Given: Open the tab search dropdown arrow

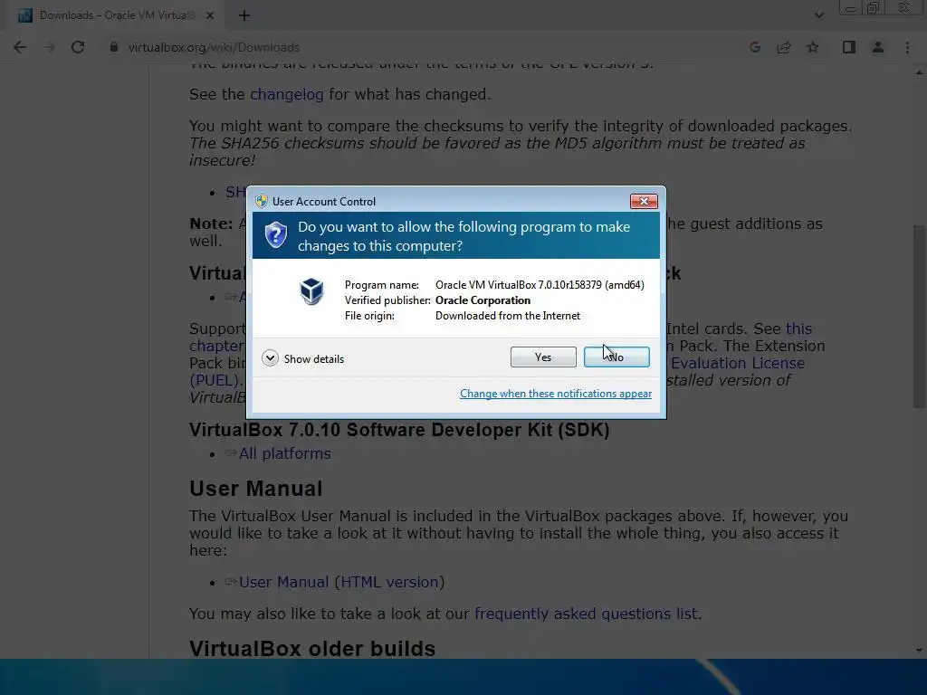Looking at the screenshot, I should coord(818,15).
